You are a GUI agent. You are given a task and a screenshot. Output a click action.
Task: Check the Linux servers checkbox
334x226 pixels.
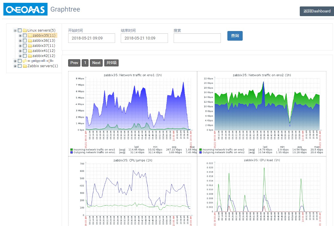pos(20,30)
